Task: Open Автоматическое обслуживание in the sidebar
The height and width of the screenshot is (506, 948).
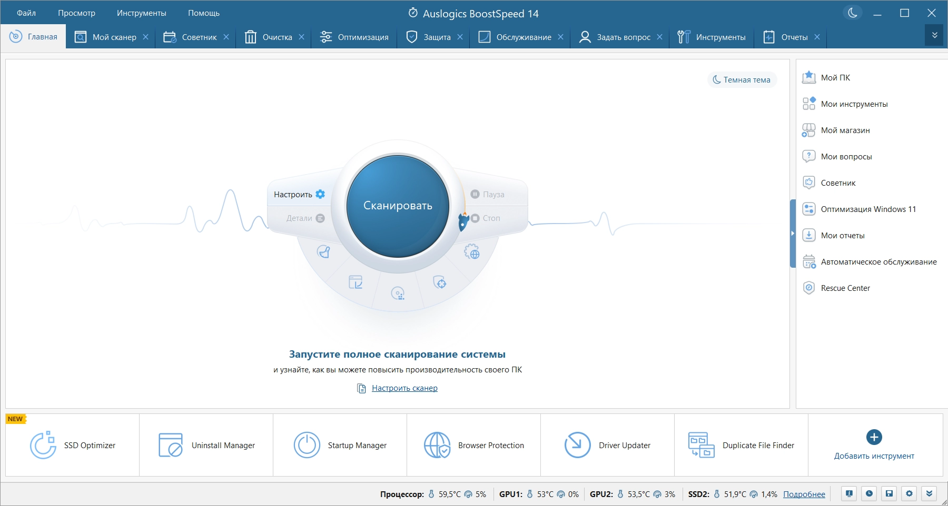Action: click(870, 262)
